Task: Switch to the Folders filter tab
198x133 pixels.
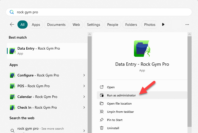Action: (x=131, y=25)
